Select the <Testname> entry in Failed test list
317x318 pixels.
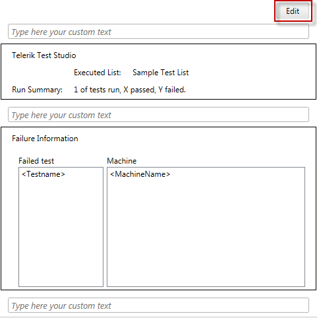pyautogui.click(x=43, y=174)
